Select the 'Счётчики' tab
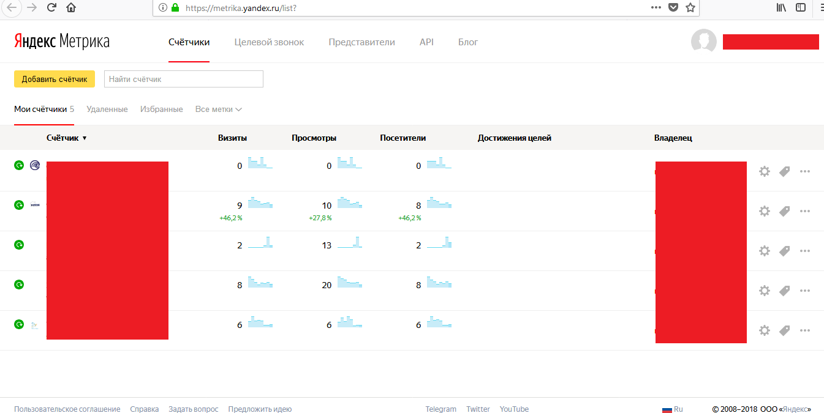824x413 pixels. [x=189, y=42]
